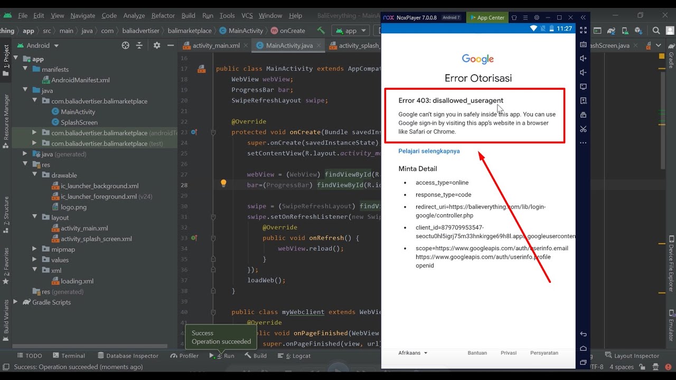676x380 pixels.
Task: Click the Nox fullscreen icon
Action: point(583,31)
